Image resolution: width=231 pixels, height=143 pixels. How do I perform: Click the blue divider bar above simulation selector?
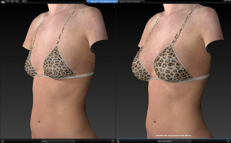[173, 139]
